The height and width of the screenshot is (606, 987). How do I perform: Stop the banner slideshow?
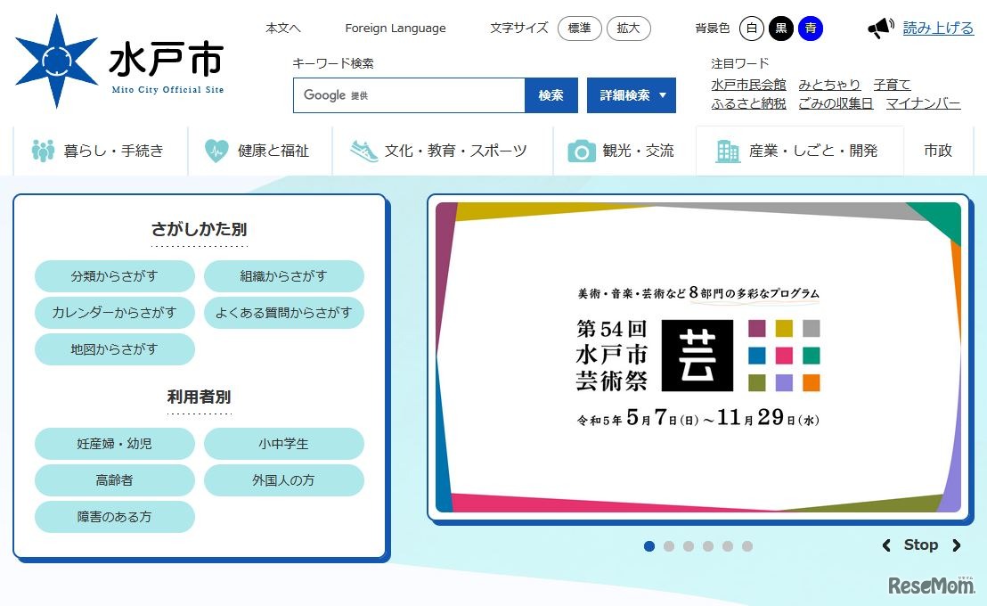pyautogui.click(x=921, y=545)
